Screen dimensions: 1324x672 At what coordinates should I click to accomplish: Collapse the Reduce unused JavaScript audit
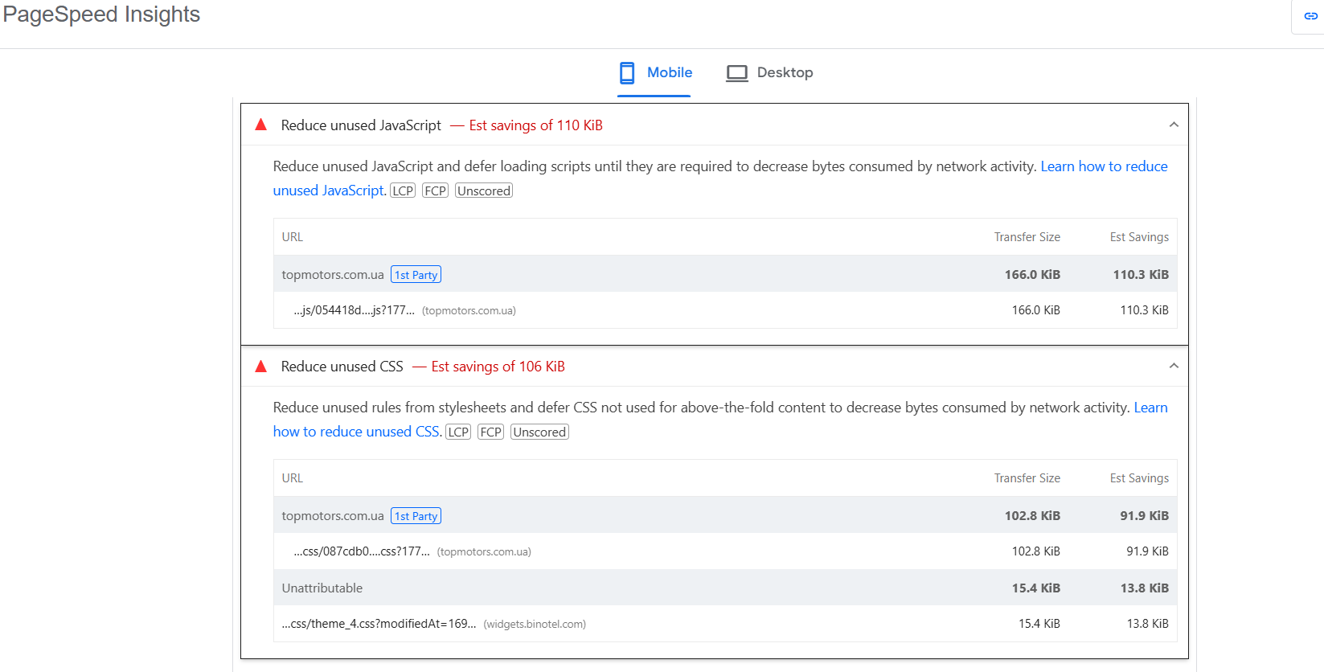click(x=1174, y=125)
